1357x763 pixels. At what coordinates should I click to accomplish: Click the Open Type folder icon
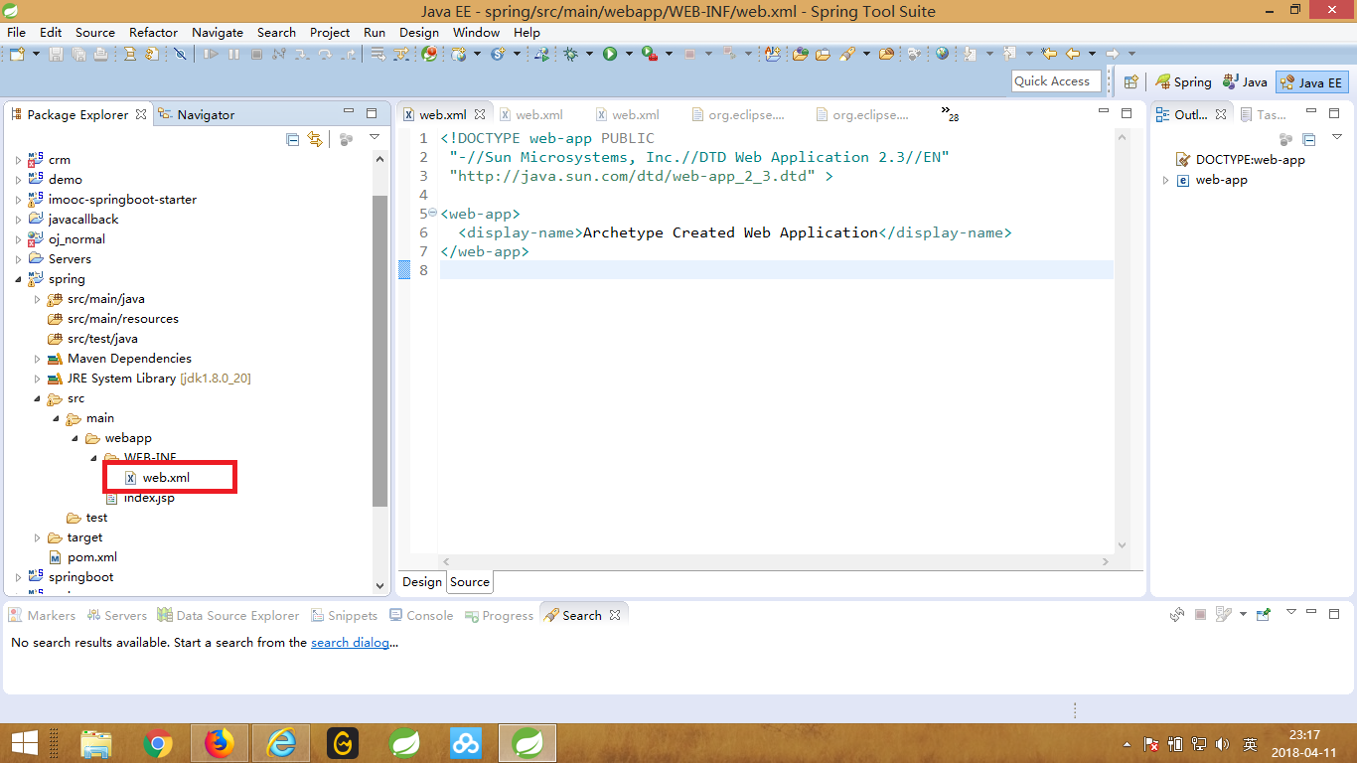click(x=800, y=54)
